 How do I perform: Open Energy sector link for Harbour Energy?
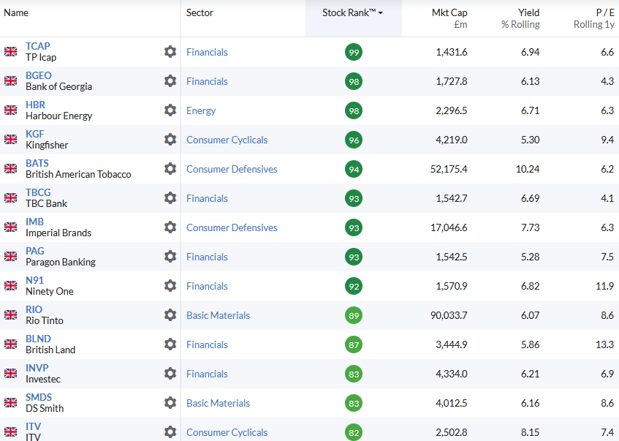coord(201,110)
